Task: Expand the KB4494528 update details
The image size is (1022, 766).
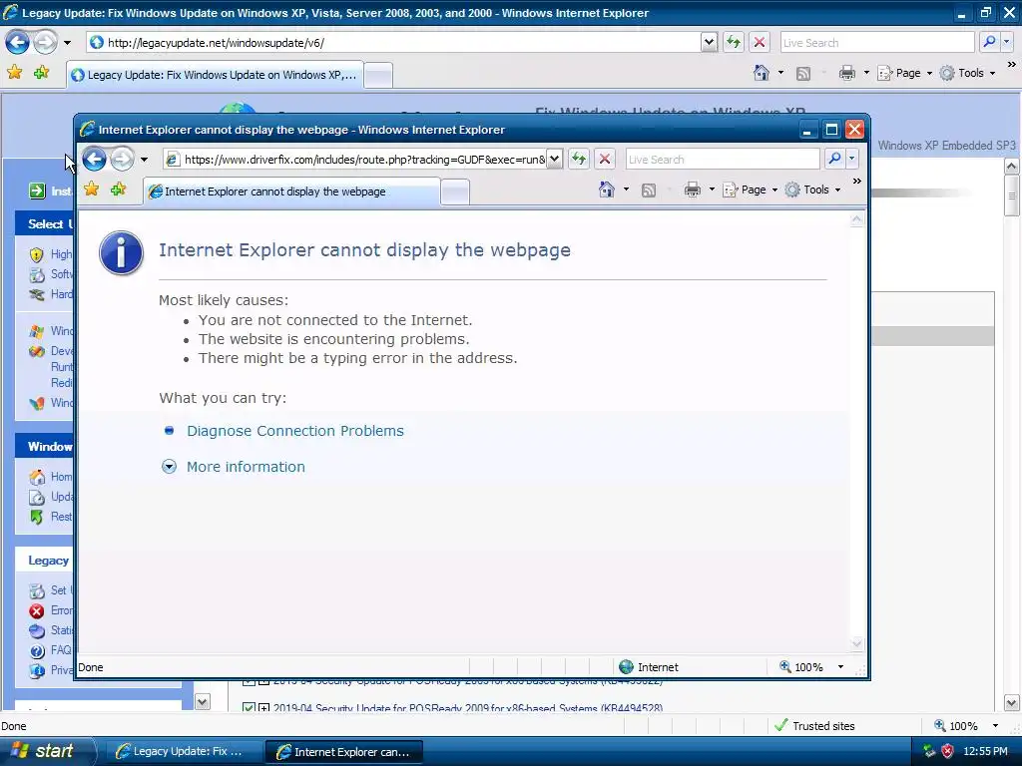Action: tap(263, 707)
